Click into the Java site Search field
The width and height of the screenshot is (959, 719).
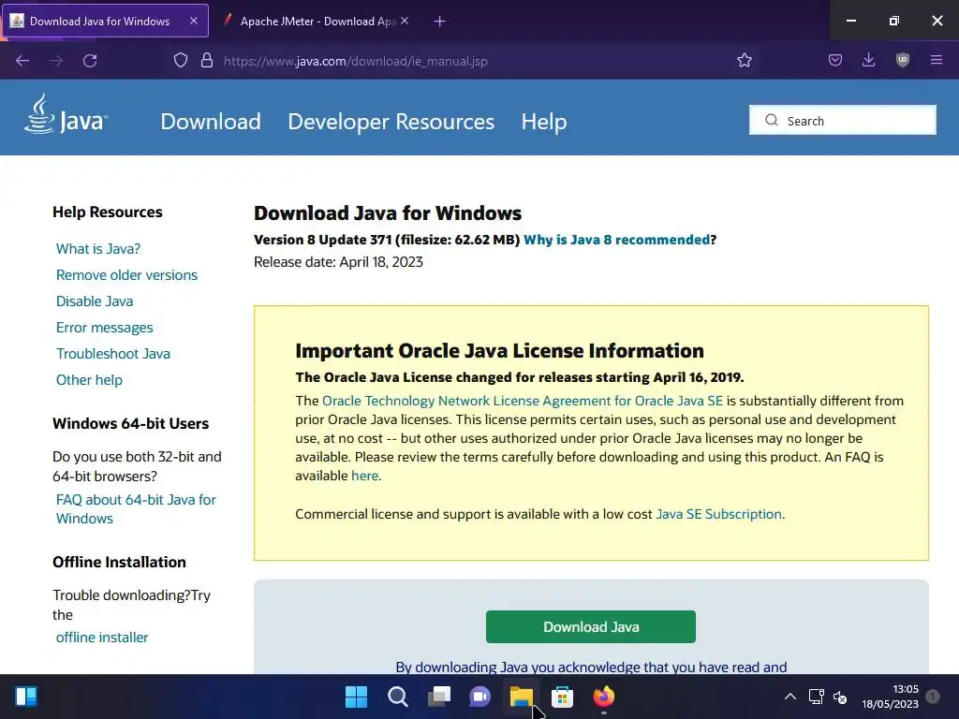tap(842, 120)
